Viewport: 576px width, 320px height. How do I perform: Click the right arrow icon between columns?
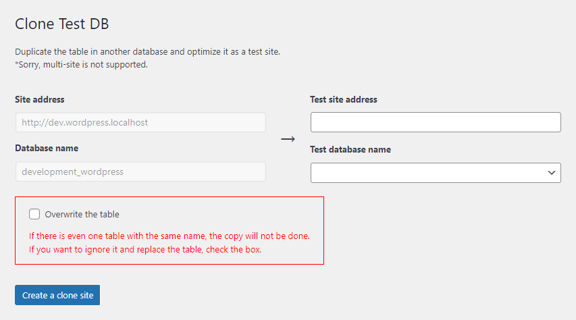[x=288, y=138]
